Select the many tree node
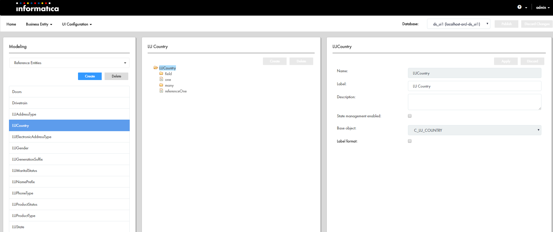Screen dimensions: 553x232 pyautogui.click(x=169, y=86)
